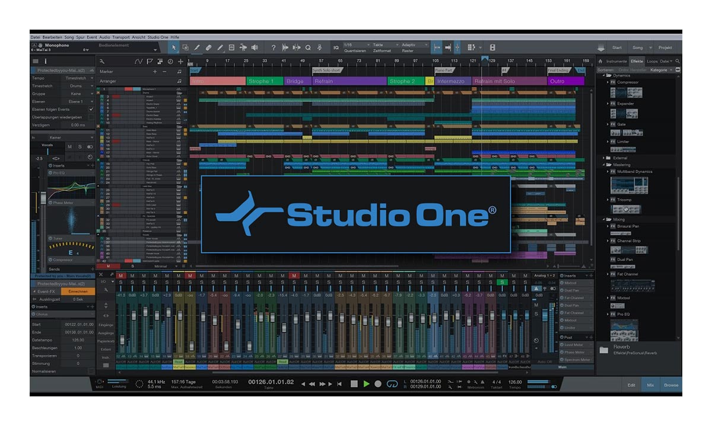The image size is (712, 426).
Task: Click the question mark help icon
Action: pos(274,47)
